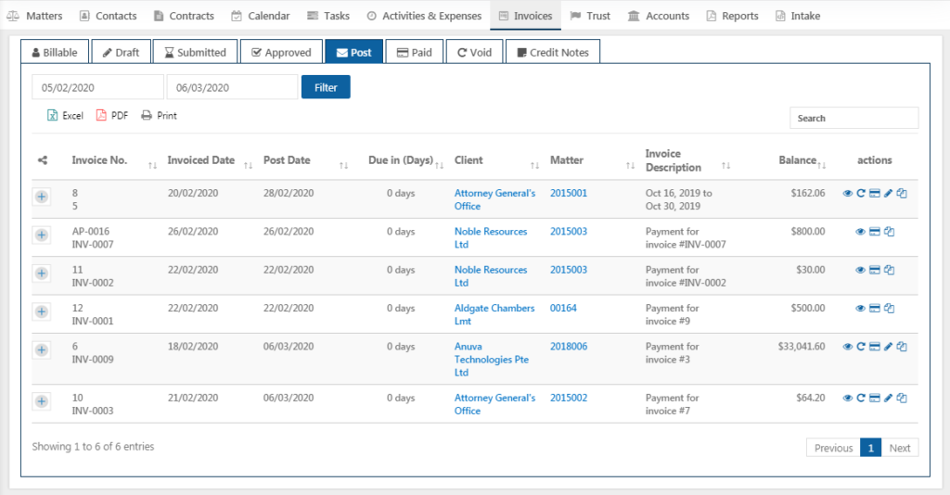View the Aldgate Chambers invoice via eye icon
The height and width of the screenshot is (495, 950).
pyautogui.click(x=860, y=309)
